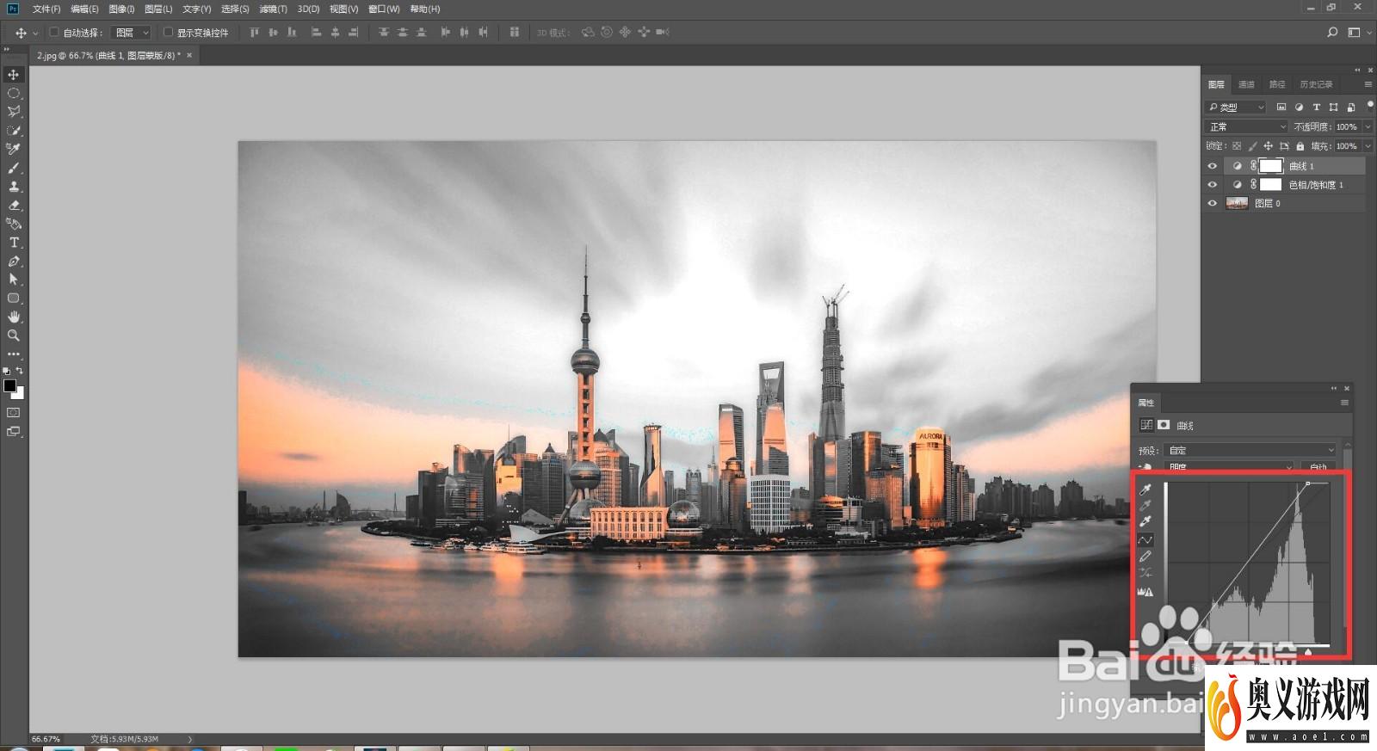Set the foreground color swatch
The image size is (1377, 751).
[x=9, y=385]
